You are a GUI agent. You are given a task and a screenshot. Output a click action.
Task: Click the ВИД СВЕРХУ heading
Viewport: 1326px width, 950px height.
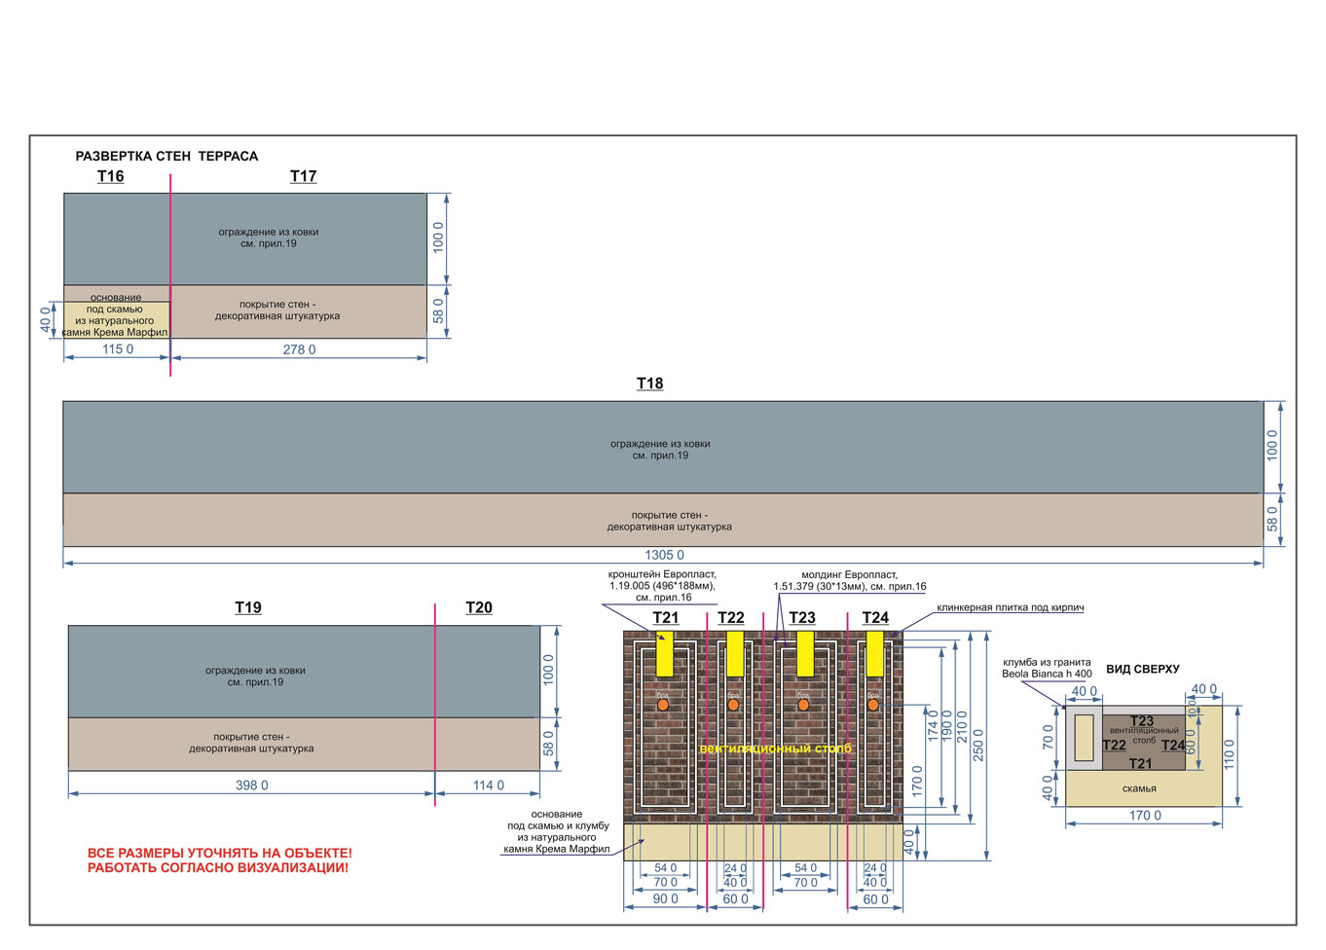[1142, 670]
